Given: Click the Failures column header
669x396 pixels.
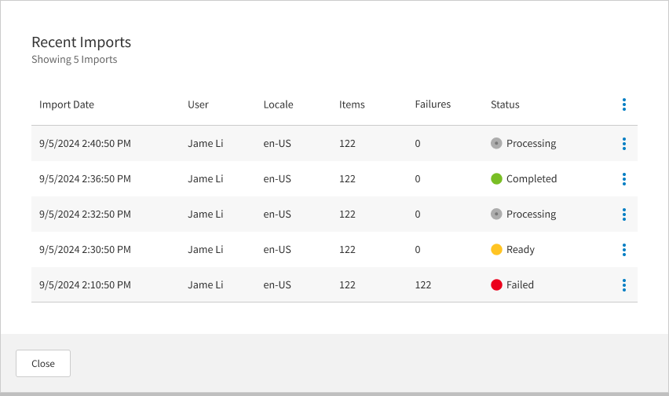Looking at the screenshot, I should coord(433,104).
